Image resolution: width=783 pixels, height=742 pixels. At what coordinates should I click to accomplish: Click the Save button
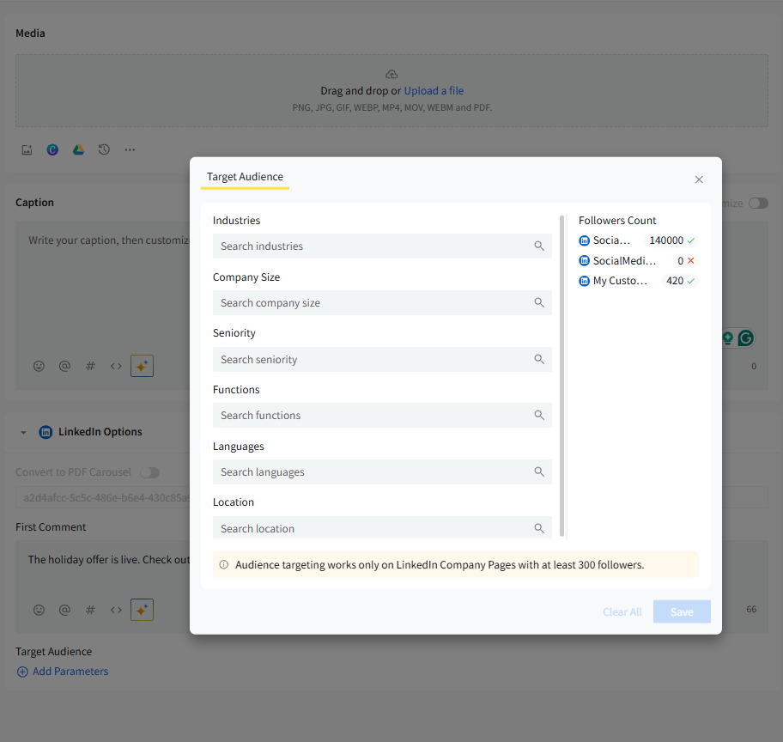tap(682, 611)
